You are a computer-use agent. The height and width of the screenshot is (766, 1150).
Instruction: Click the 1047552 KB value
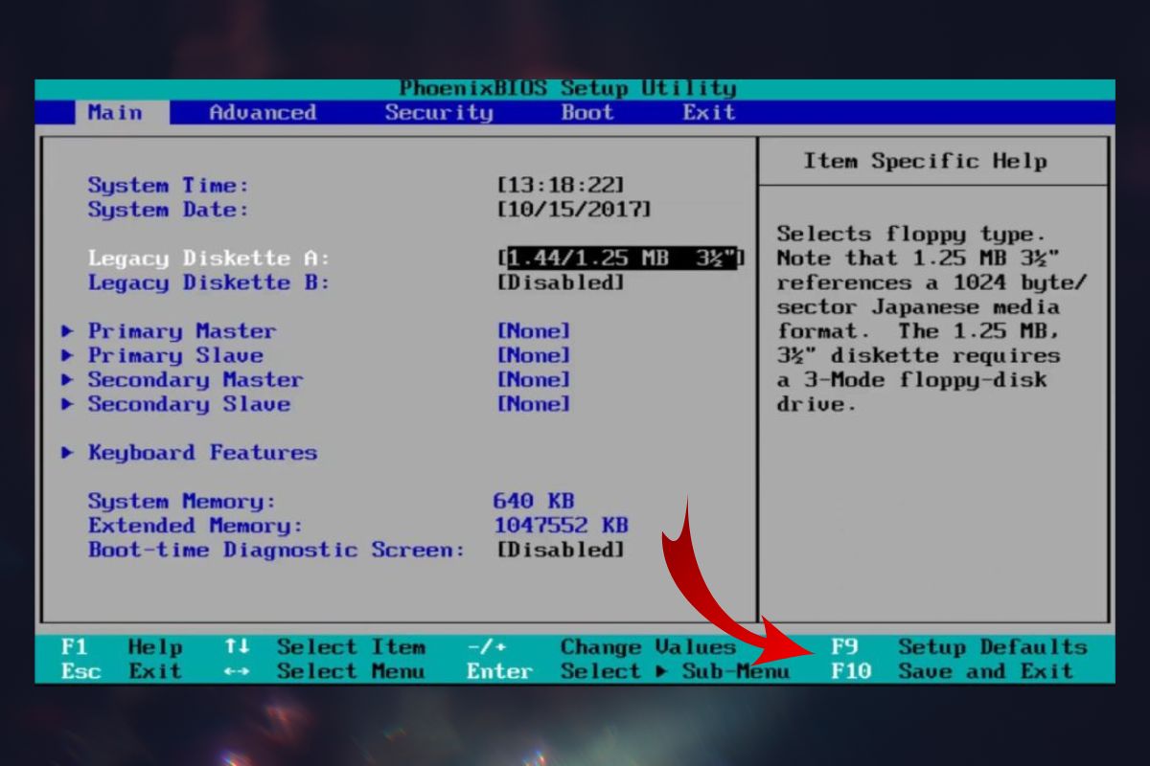click(x=561, y=526)
